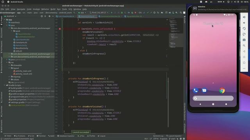Screen dimensions: 250x140
Task: Click the emulator sidebar overview square
Action: click(x=244, y=63)
